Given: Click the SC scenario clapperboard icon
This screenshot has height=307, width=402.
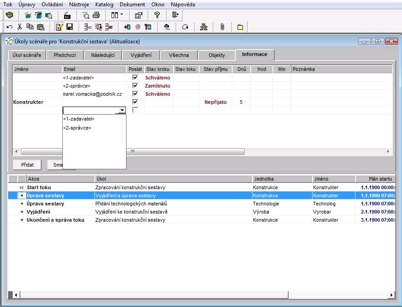Looking at the screenshot, I should 67,15.
